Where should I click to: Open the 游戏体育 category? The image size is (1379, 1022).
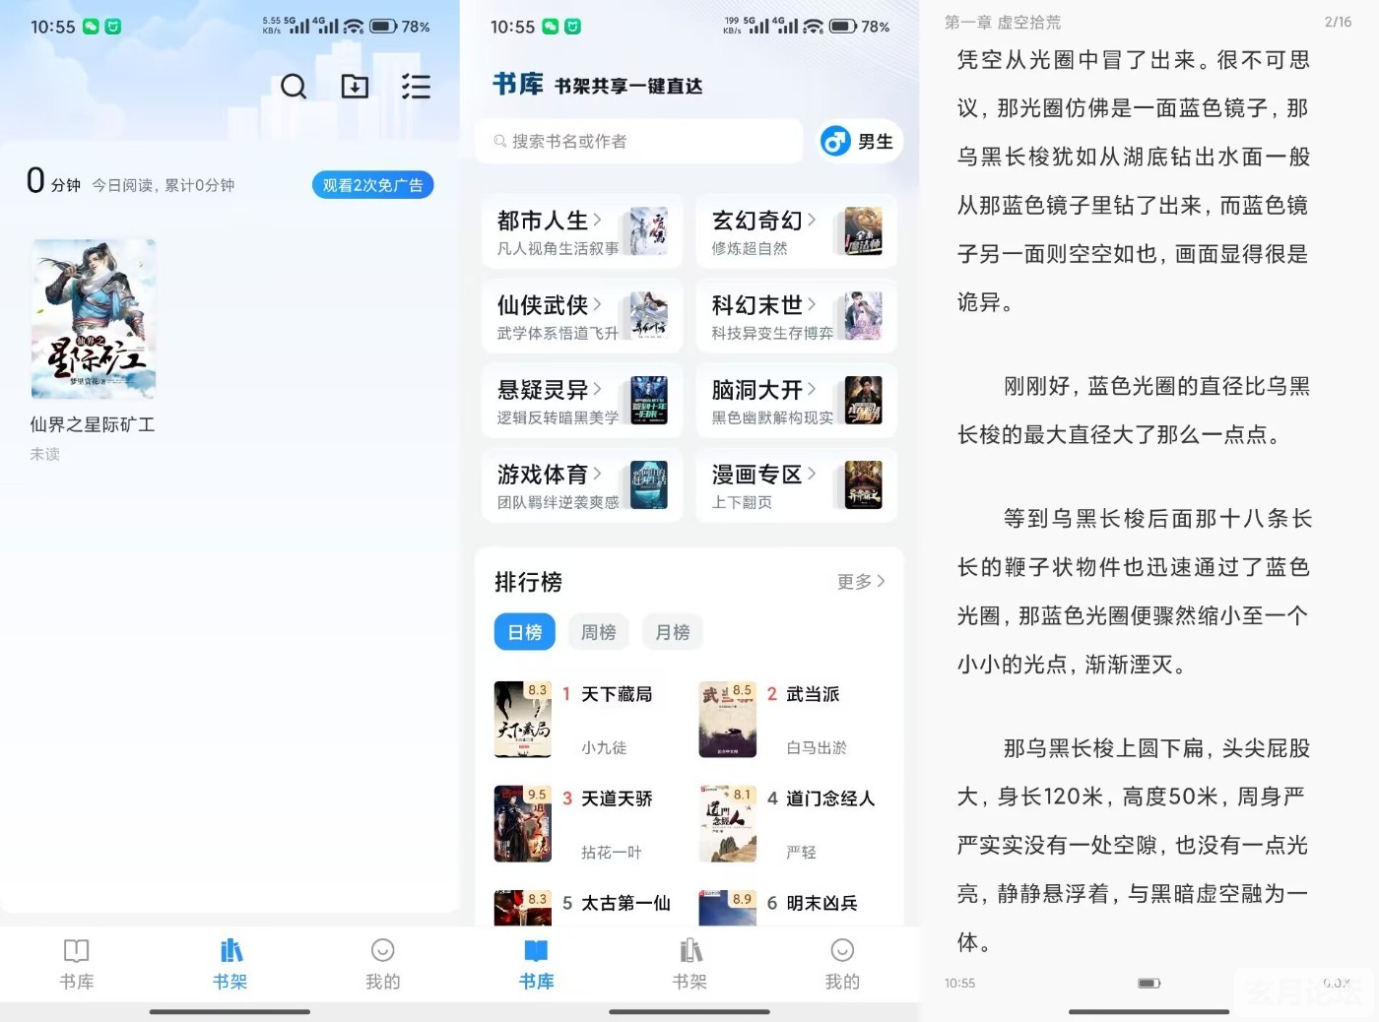point(582,485)
